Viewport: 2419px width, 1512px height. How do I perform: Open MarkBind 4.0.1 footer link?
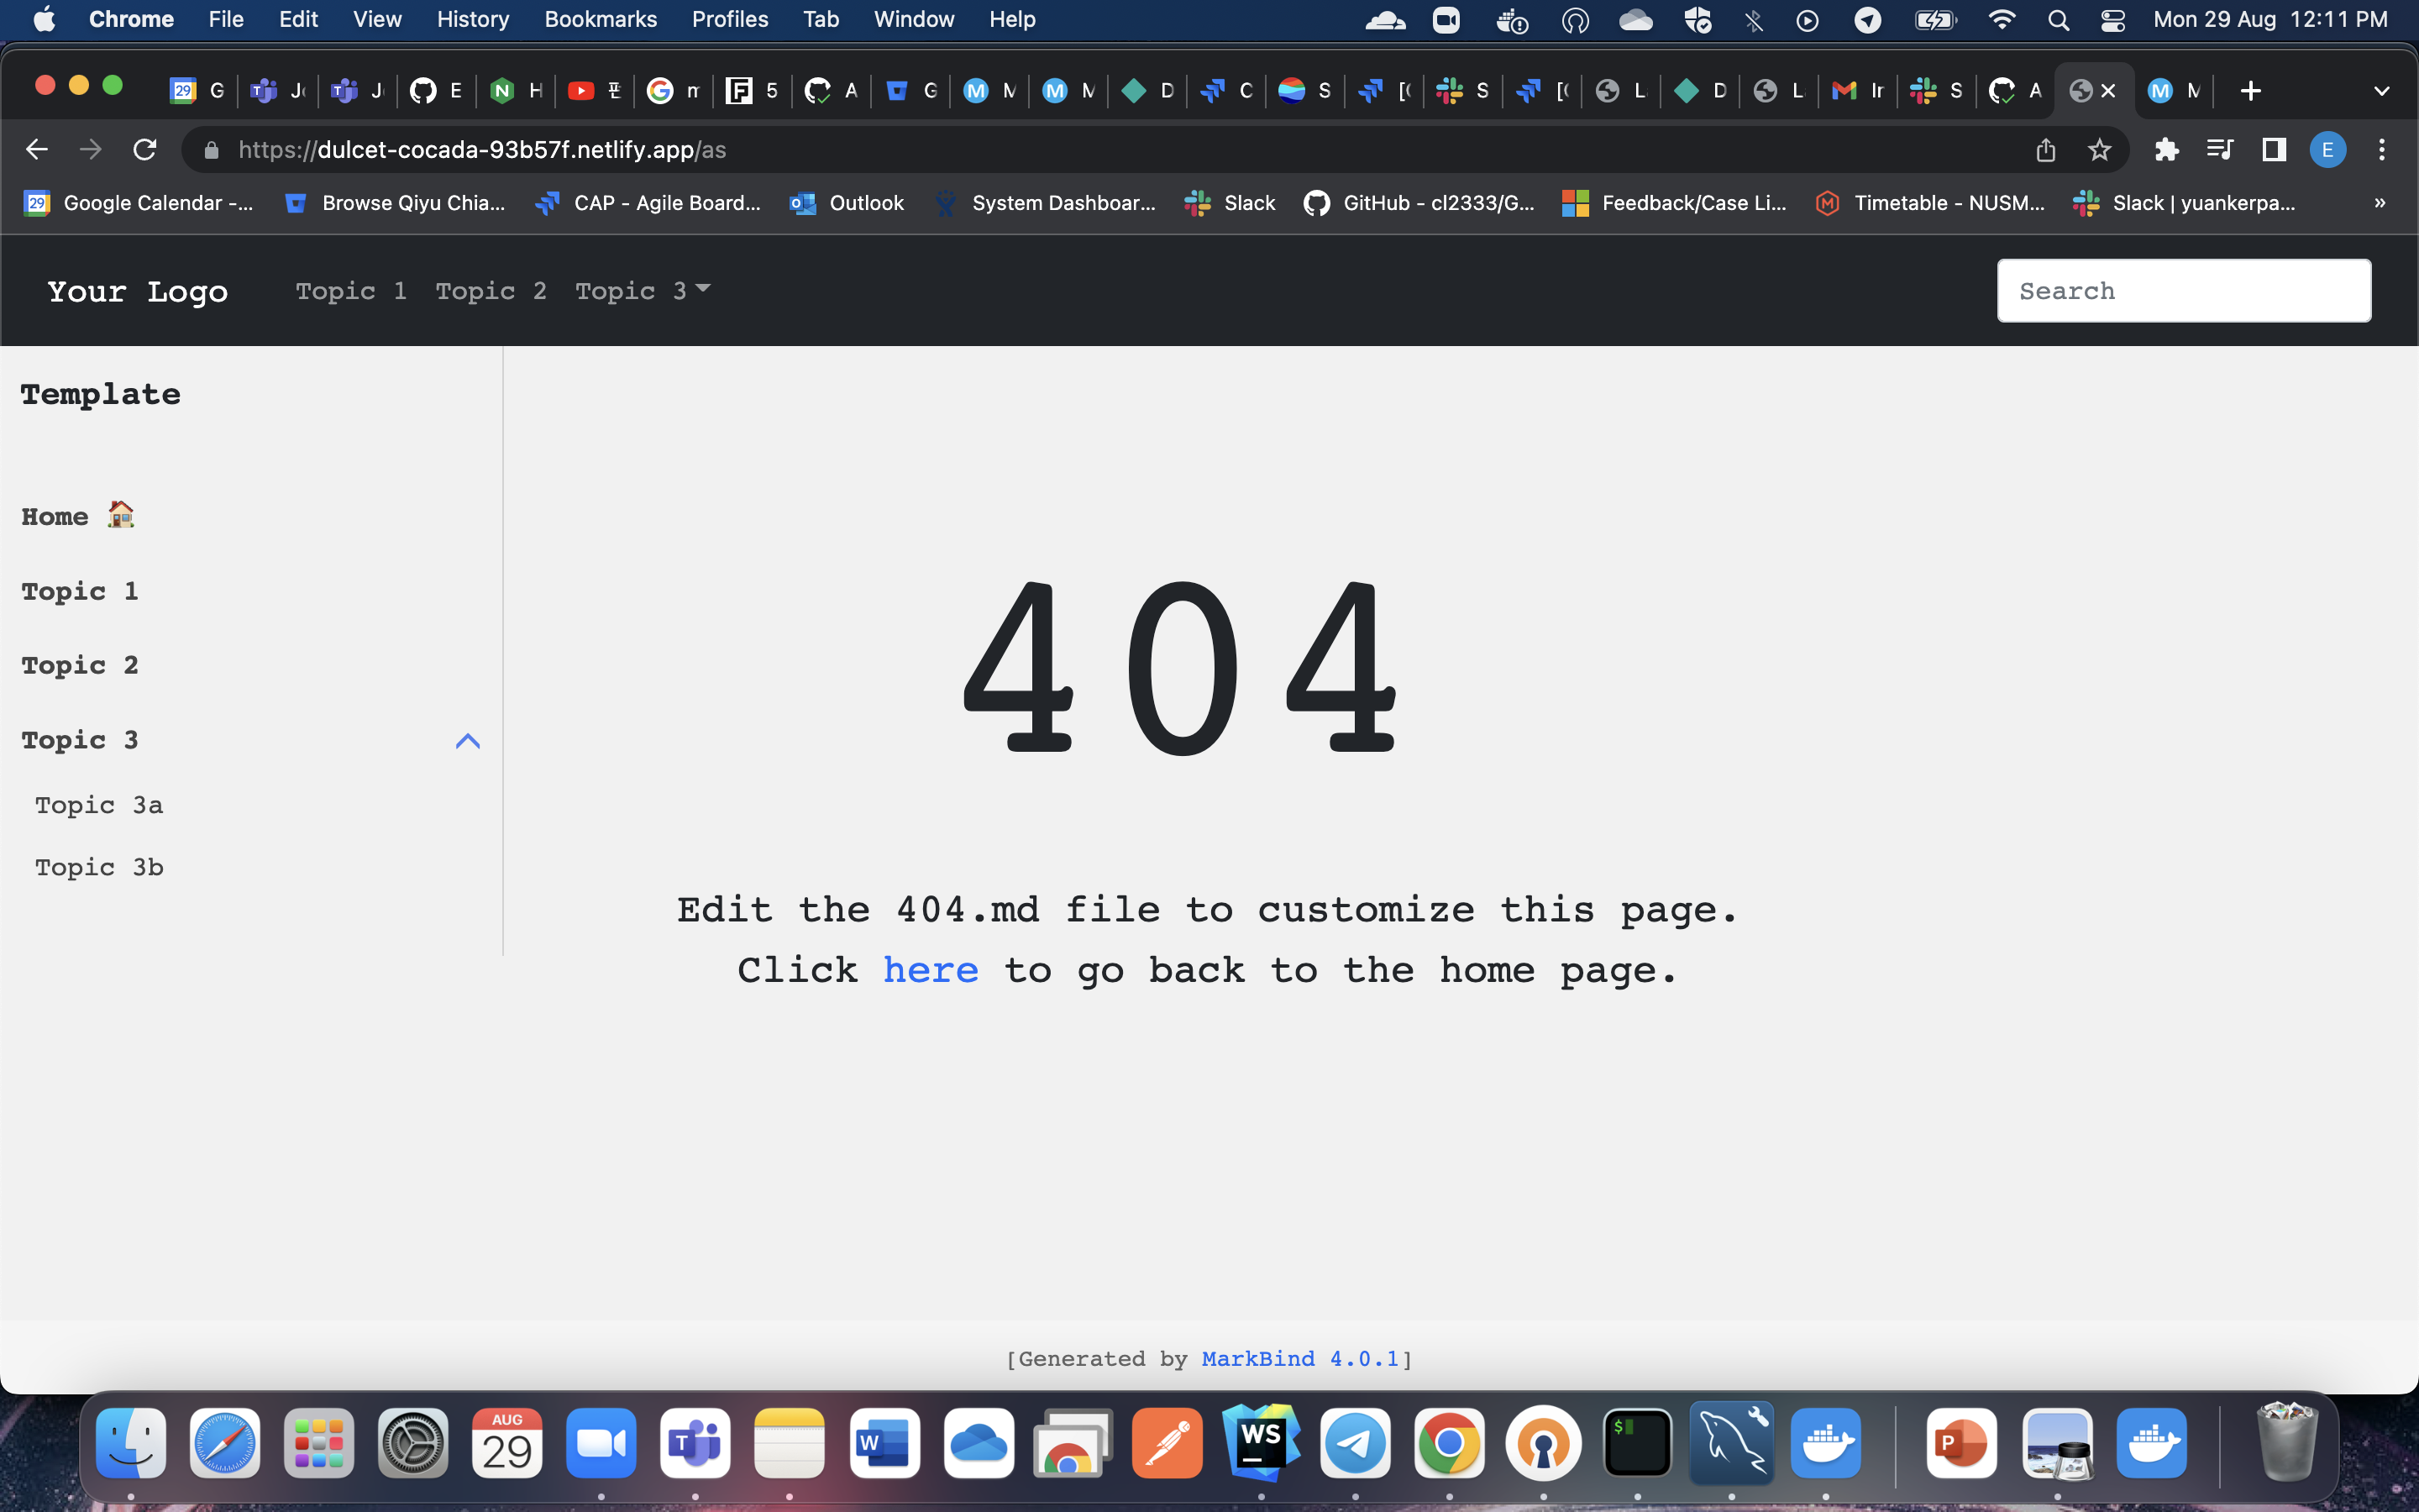pos(1299,1358)
